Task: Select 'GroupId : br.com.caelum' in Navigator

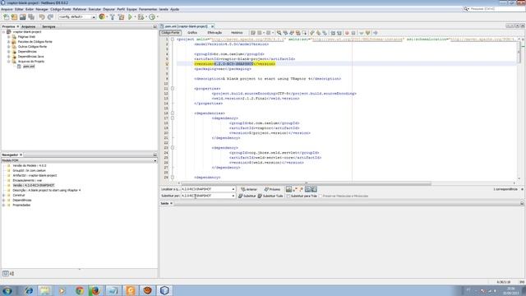Action: point(30,170)
